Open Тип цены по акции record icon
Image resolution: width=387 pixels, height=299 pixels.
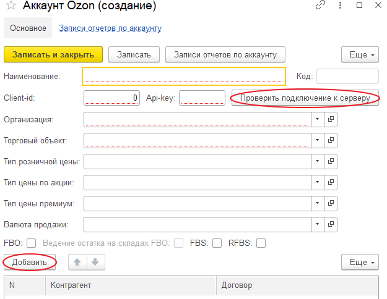click(331, 182)
